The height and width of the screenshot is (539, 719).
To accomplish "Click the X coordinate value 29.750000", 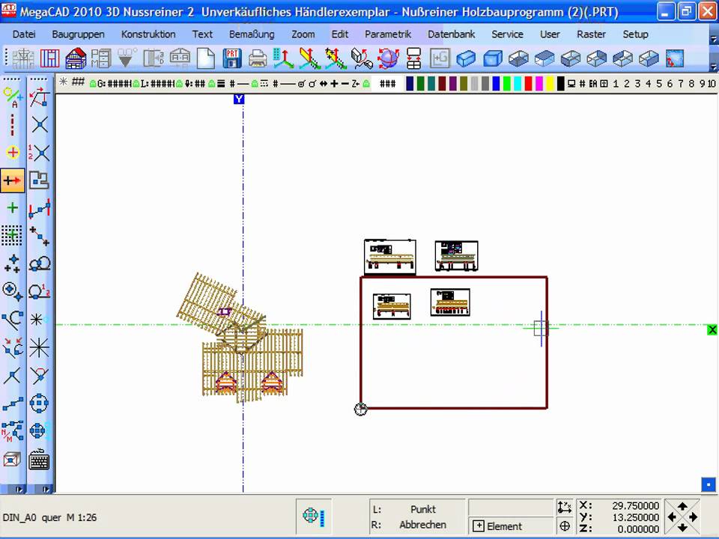I will (635, 505).
